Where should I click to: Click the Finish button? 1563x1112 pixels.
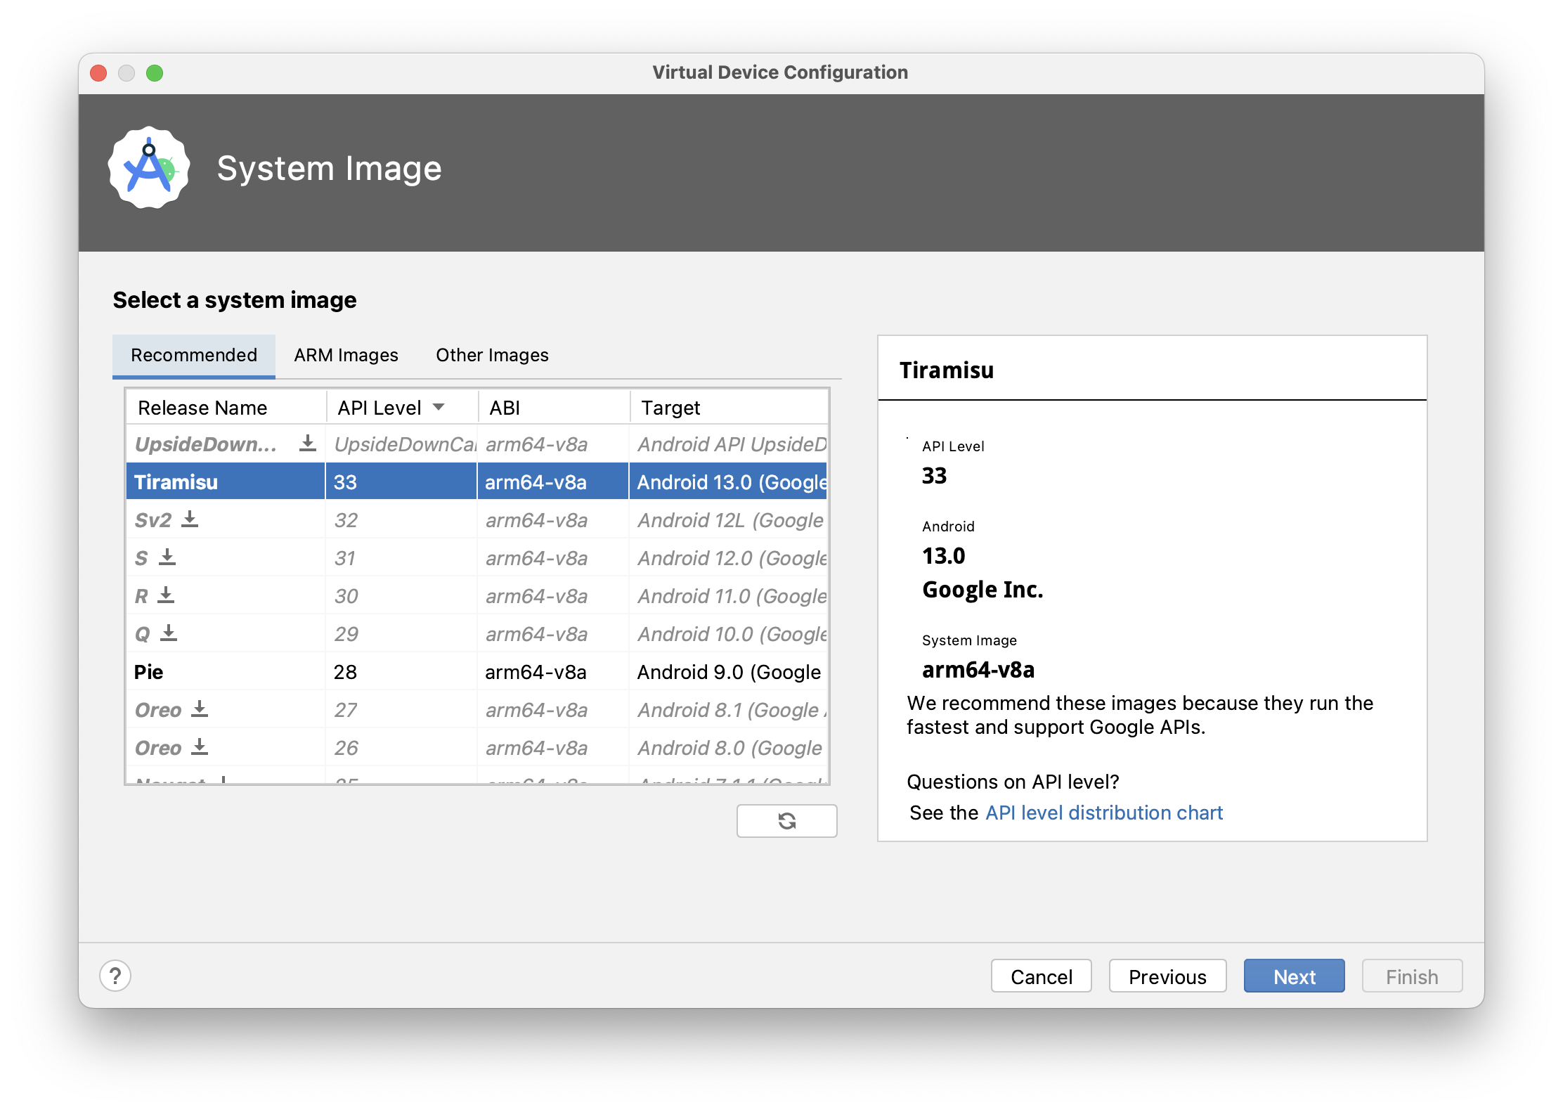pyautogui.click(x=1412, y=976)
